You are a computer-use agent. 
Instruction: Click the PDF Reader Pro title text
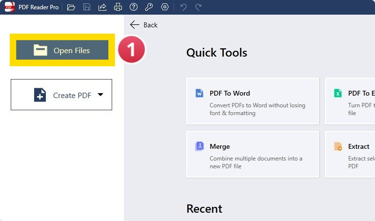tap(39, 7)
